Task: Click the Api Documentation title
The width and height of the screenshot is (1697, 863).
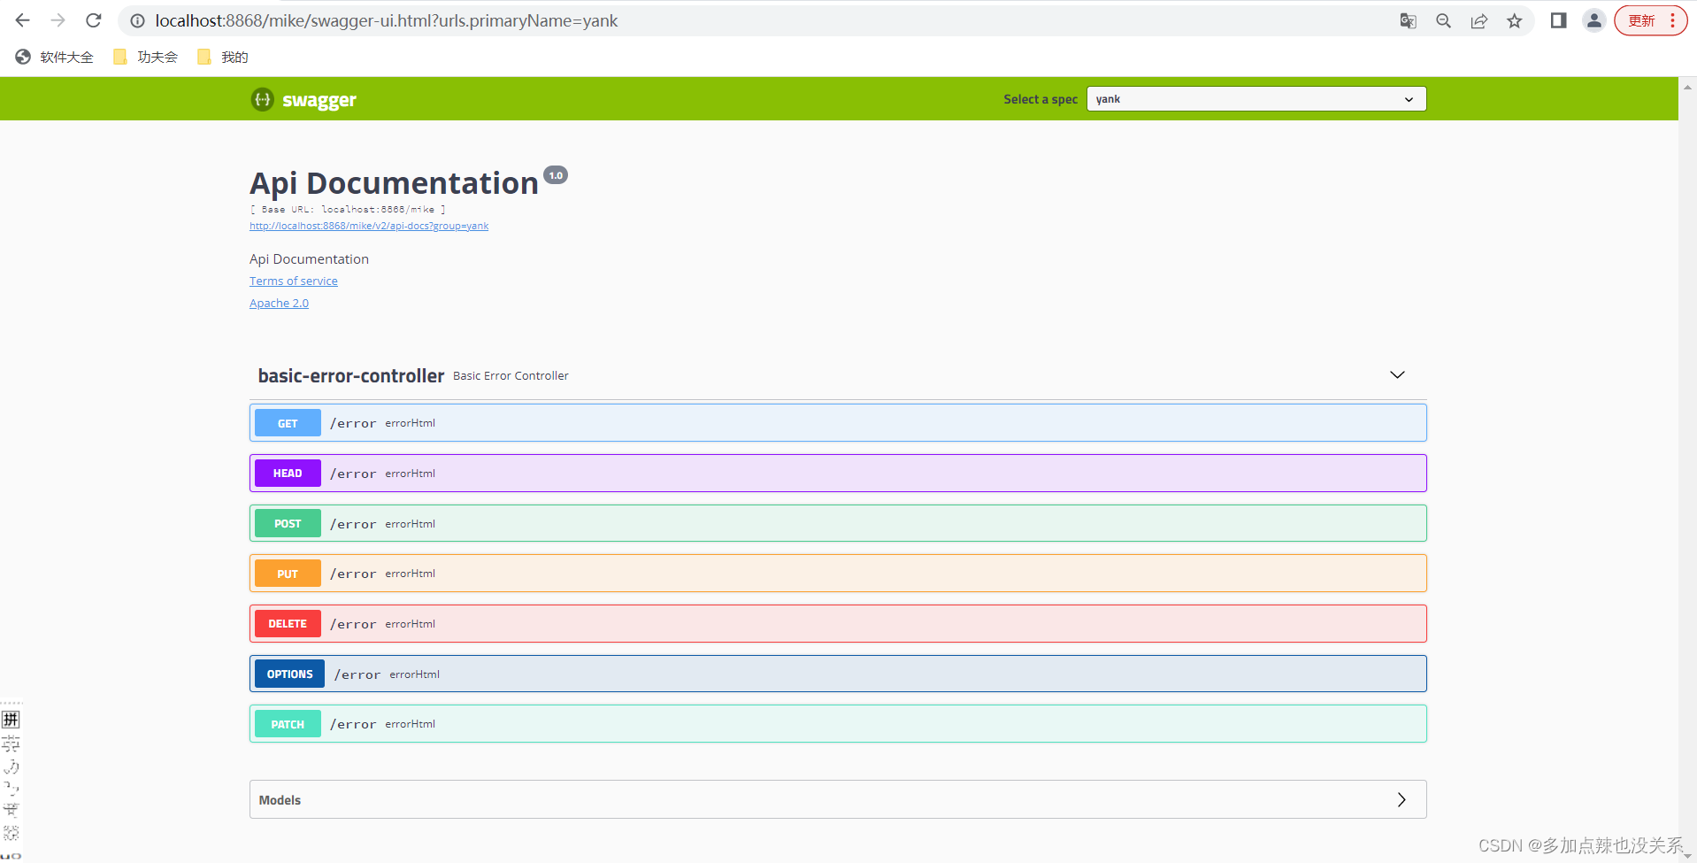Action: click(394, 183)
